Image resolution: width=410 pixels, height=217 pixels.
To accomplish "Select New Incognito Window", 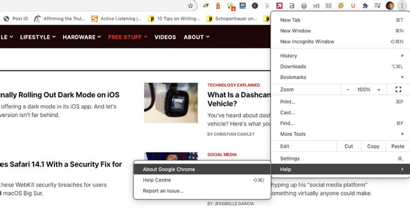I will 341,42.
